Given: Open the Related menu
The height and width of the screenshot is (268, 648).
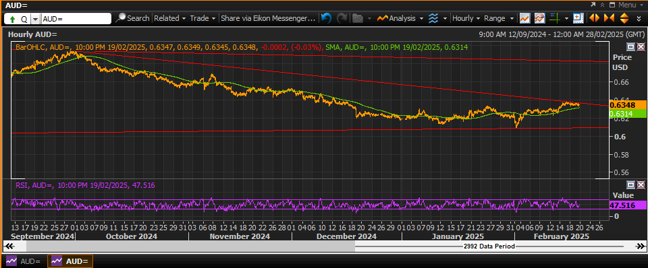Looking at the screenshot, I should pyautogui.click(x=170, y=18).
